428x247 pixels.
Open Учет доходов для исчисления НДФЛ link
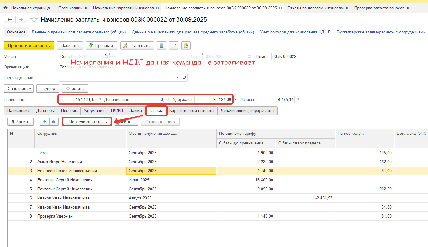click(295, 32)
